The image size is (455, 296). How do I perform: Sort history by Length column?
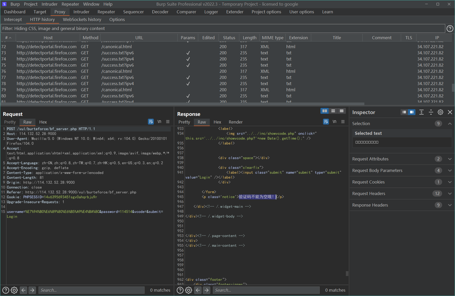[249, 38]
